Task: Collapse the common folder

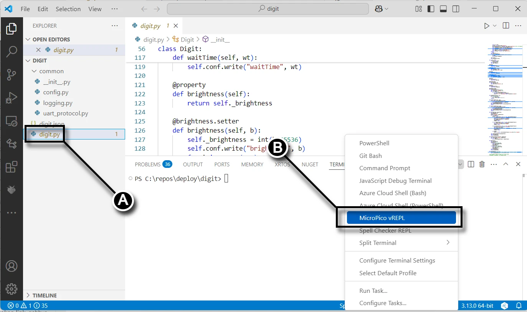Action: click(34, 71)
